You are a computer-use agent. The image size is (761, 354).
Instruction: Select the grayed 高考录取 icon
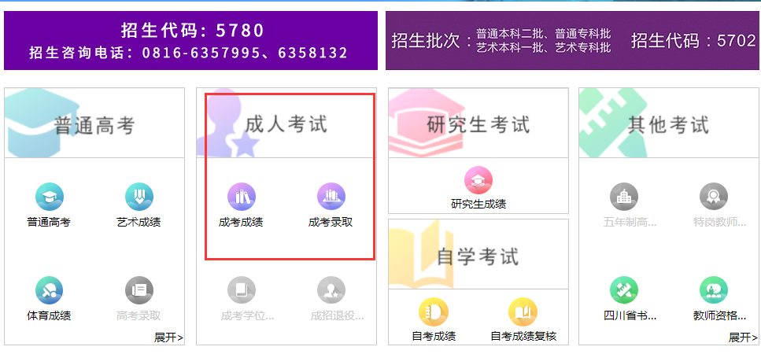[139, 290]
